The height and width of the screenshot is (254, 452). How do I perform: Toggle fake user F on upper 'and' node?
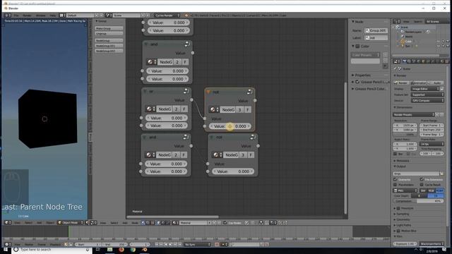click(185, 62)
